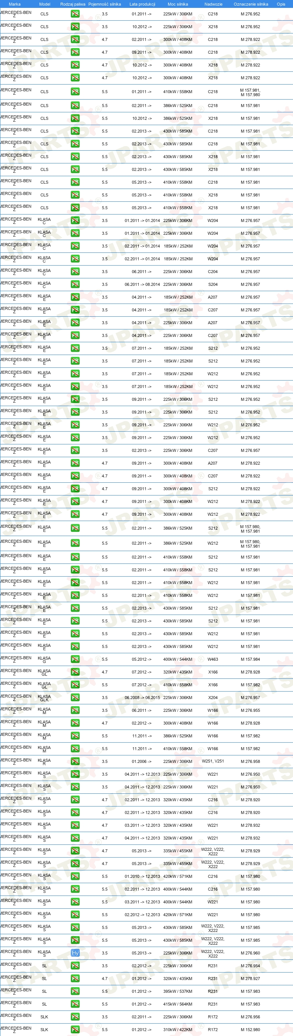Screen dimensions: 293x1036
Task: Click the petrol icon in the SL 415kW row
Action: pyautogui.click(x=75, y=1004)
